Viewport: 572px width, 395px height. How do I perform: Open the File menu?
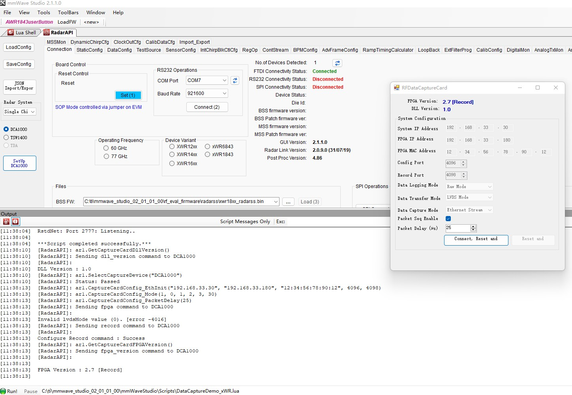8,13
